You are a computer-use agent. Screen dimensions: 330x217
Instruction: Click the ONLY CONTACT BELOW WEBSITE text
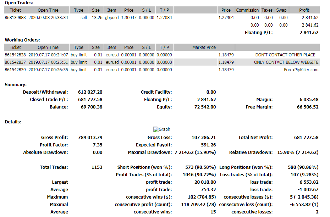point(286,62)
